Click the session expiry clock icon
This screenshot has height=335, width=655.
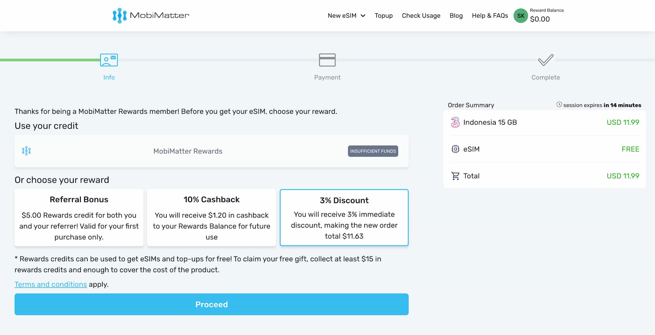(559, 105)
